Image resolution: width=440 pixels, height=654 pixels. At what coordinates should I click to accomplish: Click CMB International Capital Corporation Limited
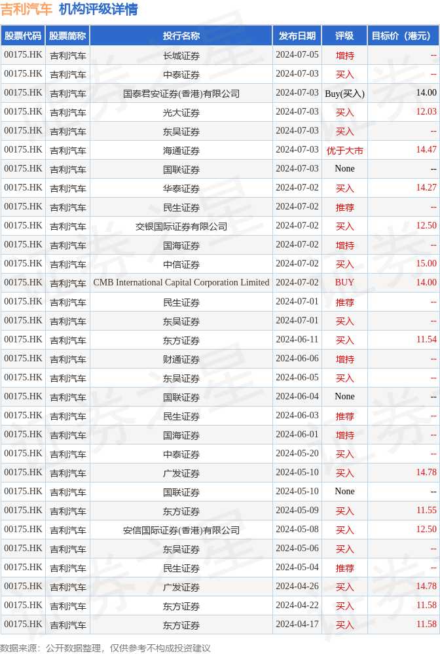pos(181,282)
